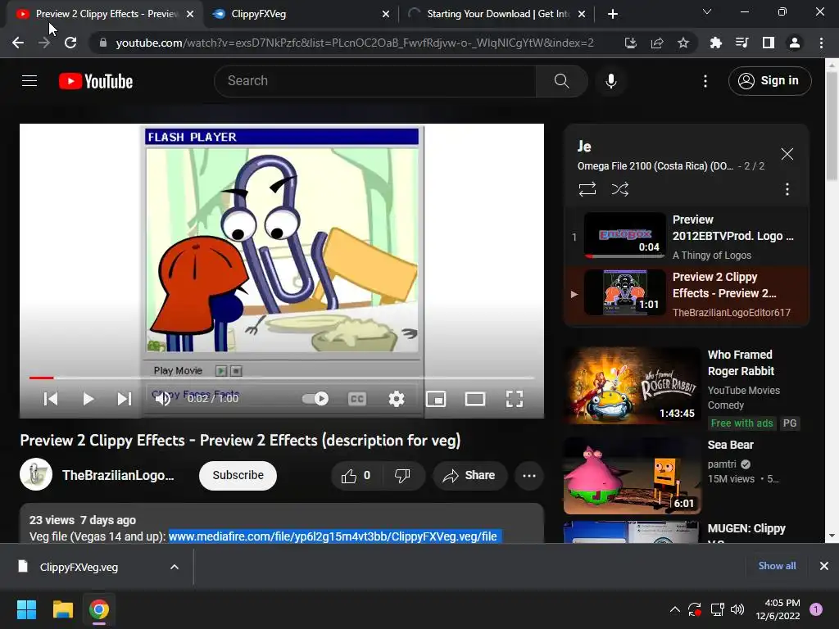Open a new browser tab

tap(613, 14)
